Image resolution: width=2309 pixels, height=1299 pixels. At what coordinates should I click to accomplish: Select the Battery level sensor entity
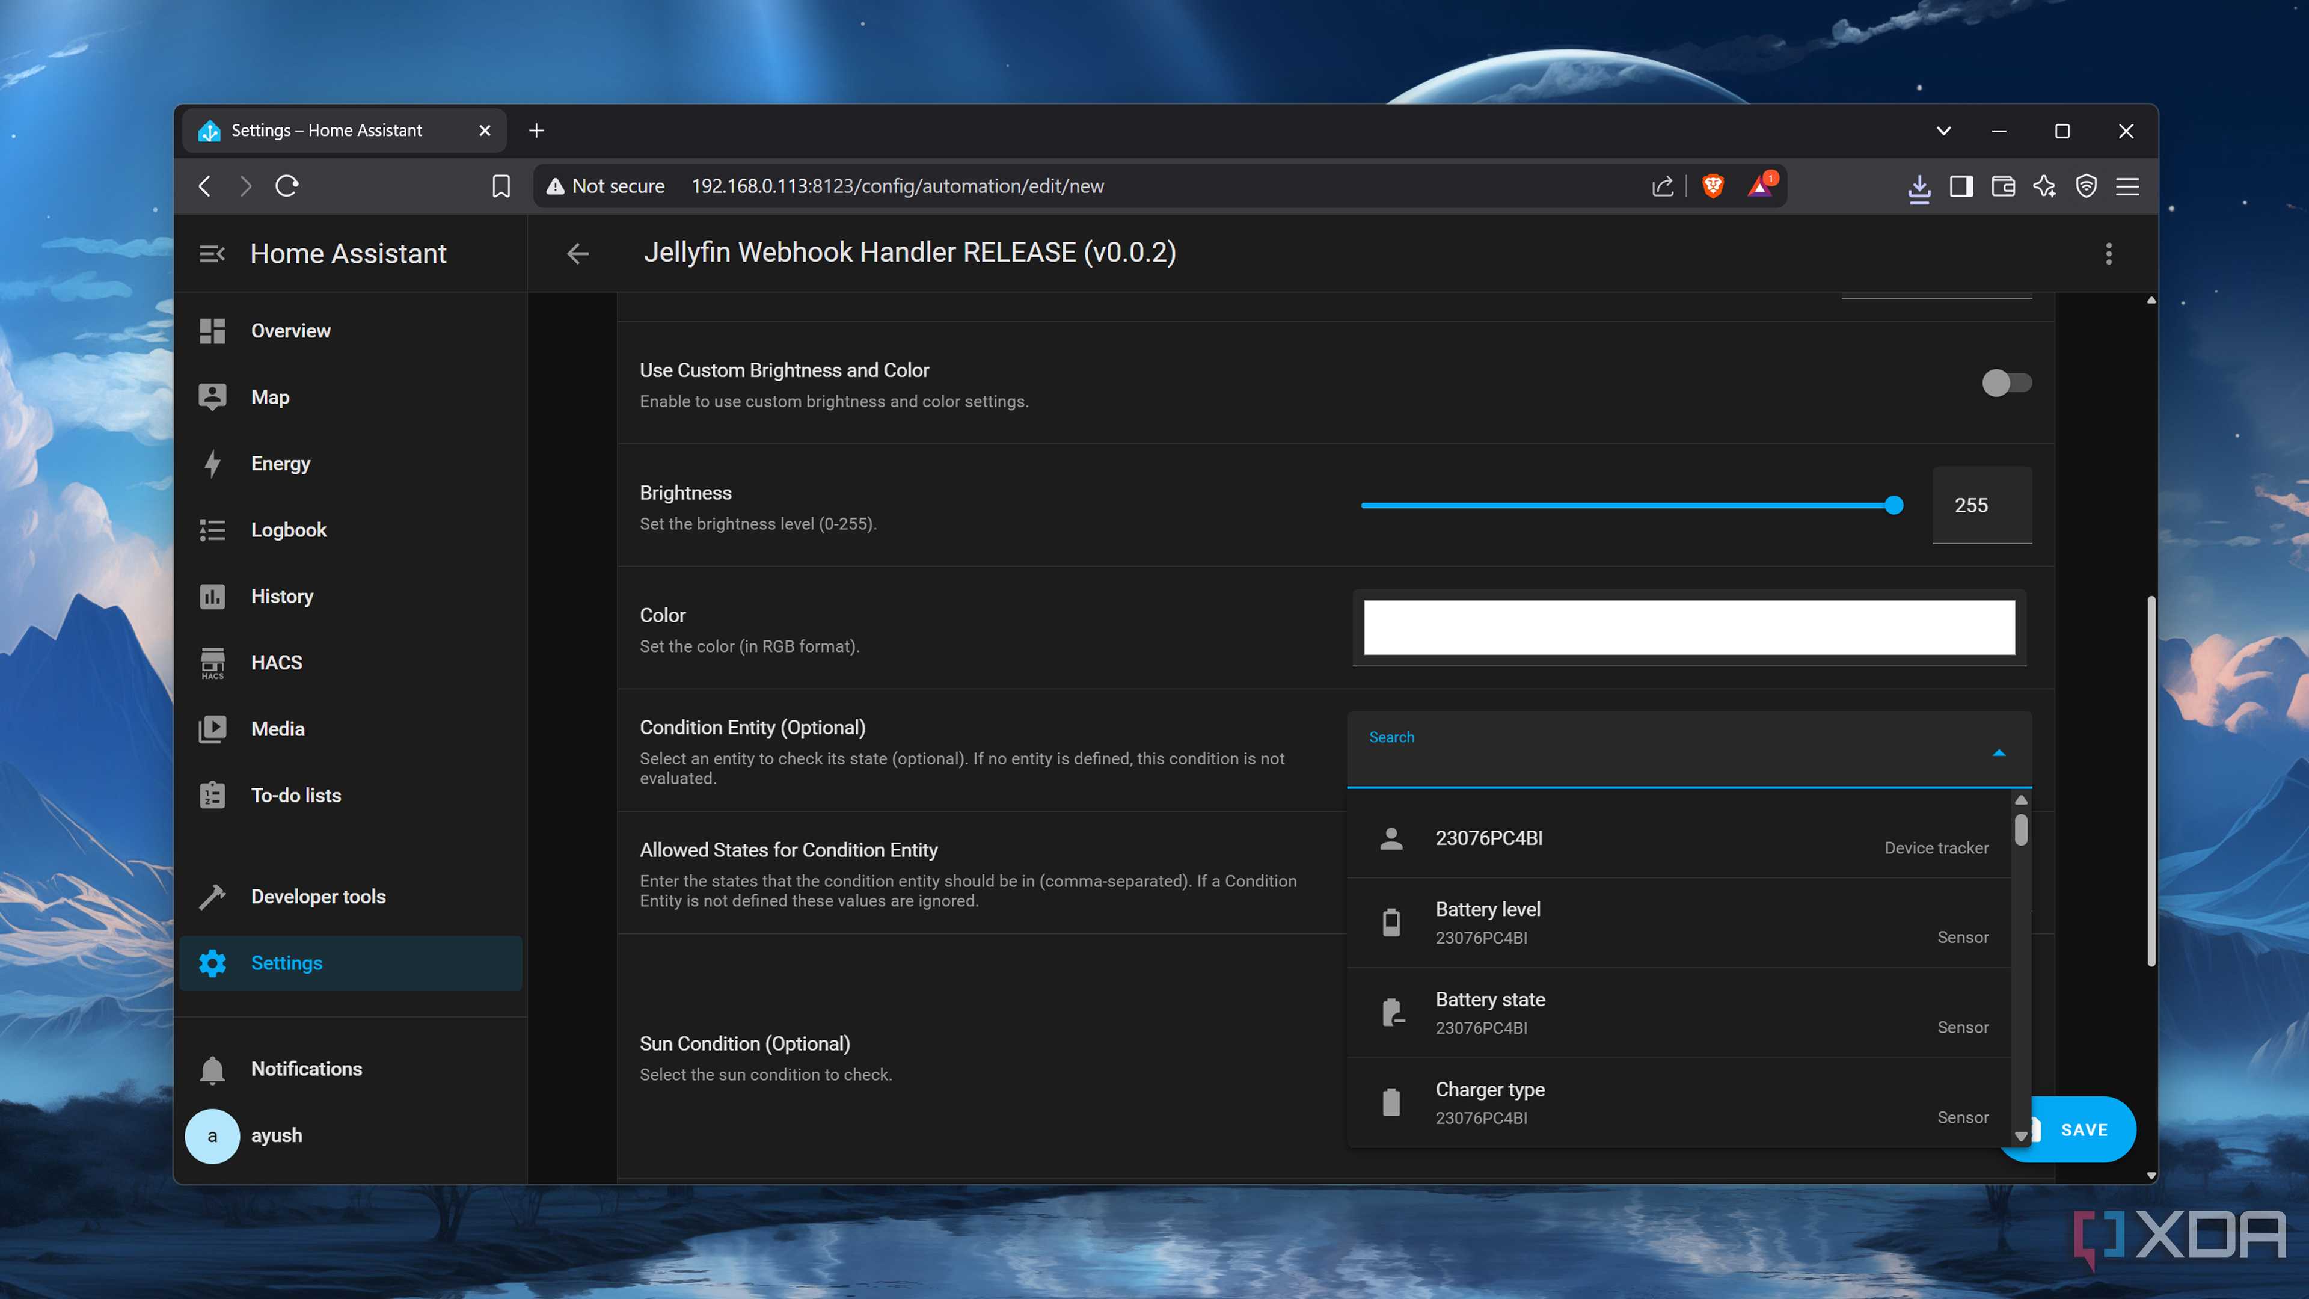(1680, 923)
